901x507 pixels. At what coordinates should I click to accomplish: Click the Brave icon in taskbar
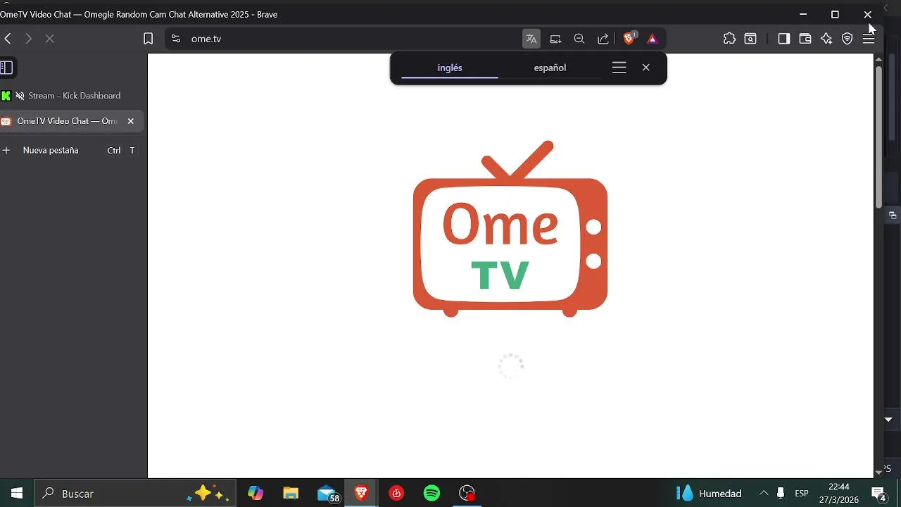(x=361, y=493)
